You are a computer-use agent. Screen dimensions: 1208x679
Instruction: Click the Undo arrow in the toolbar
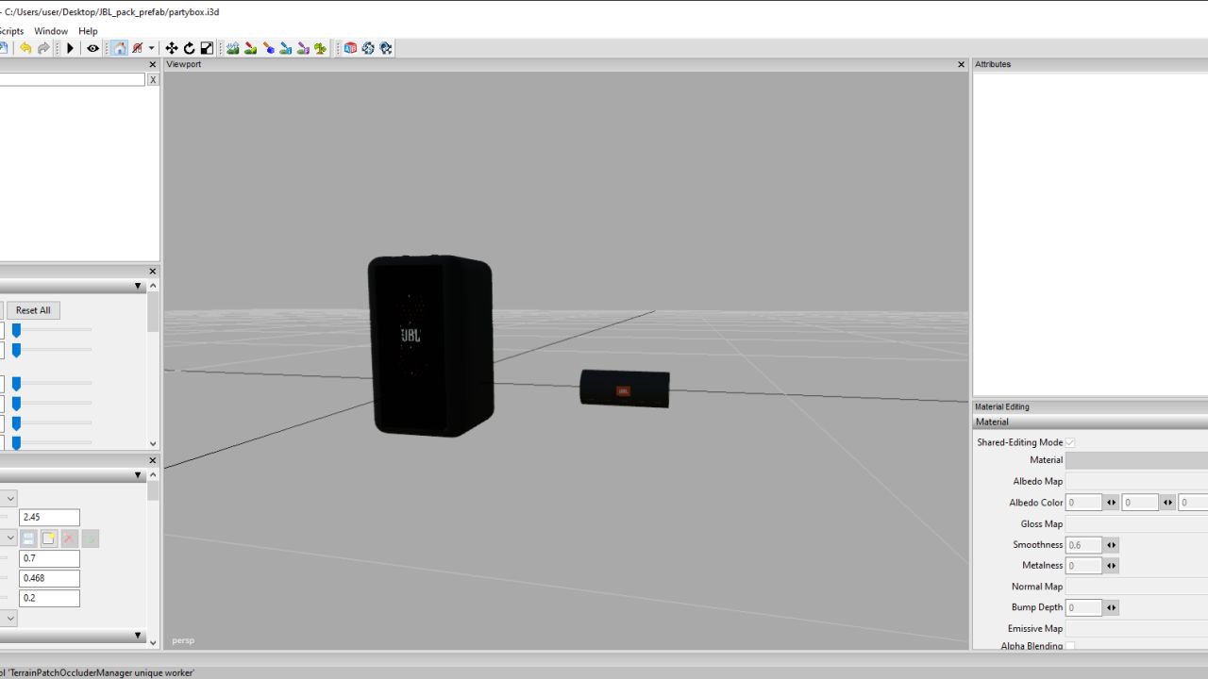point(25,48)
